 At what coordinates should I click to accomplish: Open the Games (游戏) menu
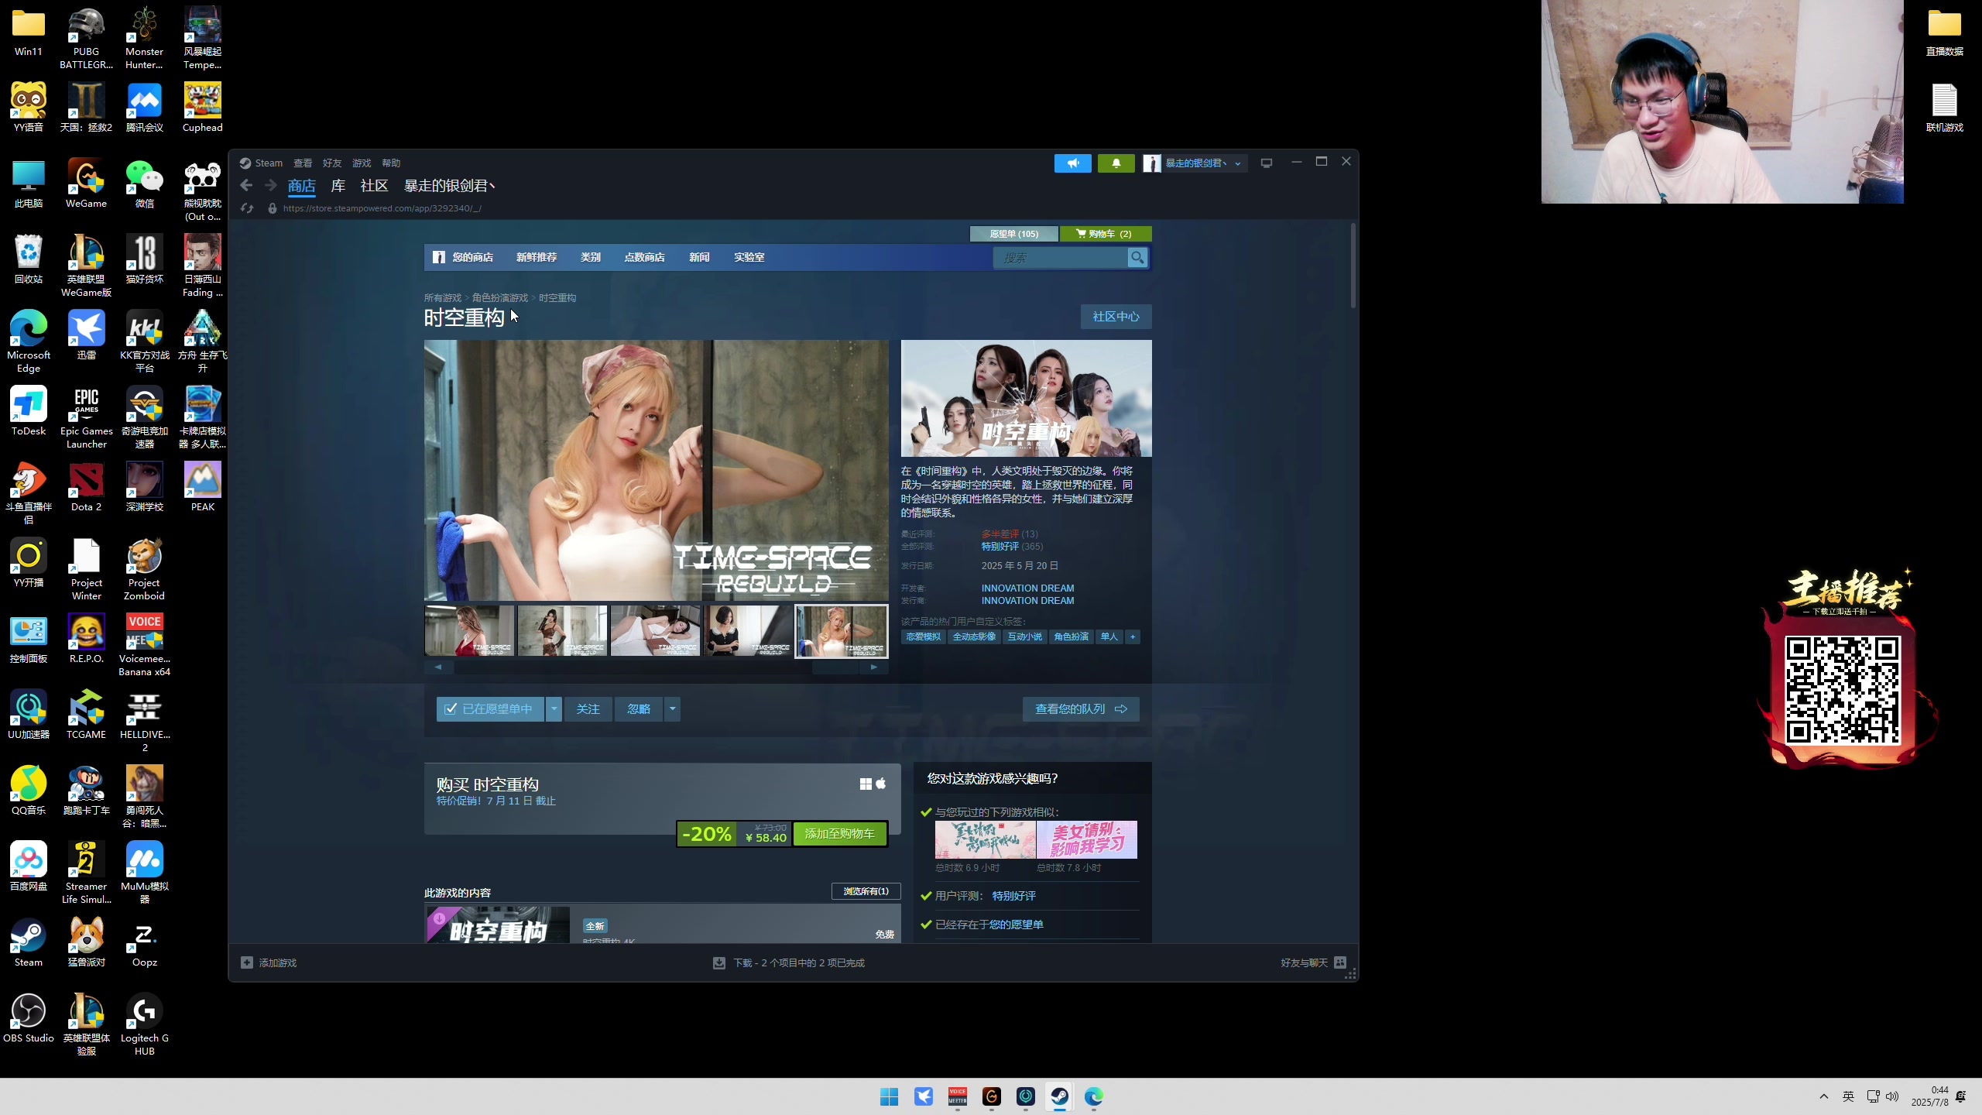point(362,163)
